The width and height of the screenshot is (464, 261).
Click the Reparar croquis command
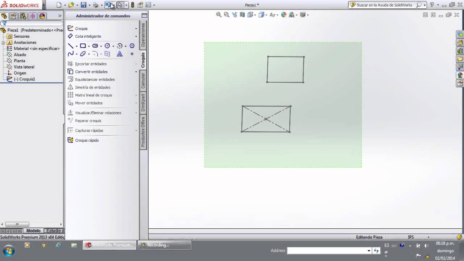pyautogui.click(x=84, y=121)
